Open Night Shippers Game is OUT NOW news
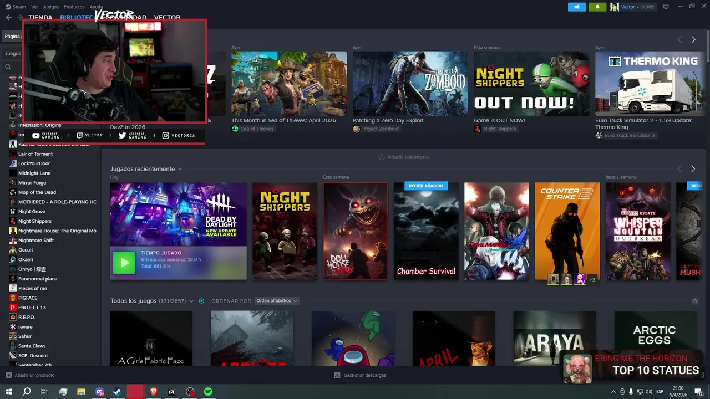 coord(499,120)
